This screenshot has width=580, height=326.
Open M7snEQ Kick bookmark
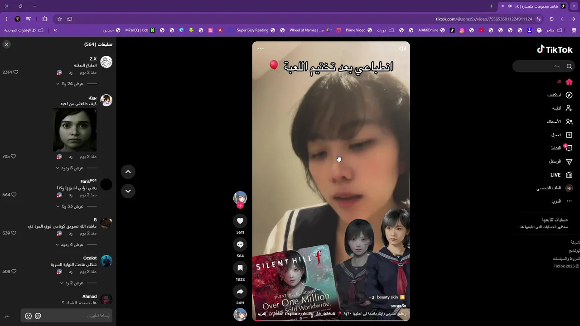click(140, 30)
